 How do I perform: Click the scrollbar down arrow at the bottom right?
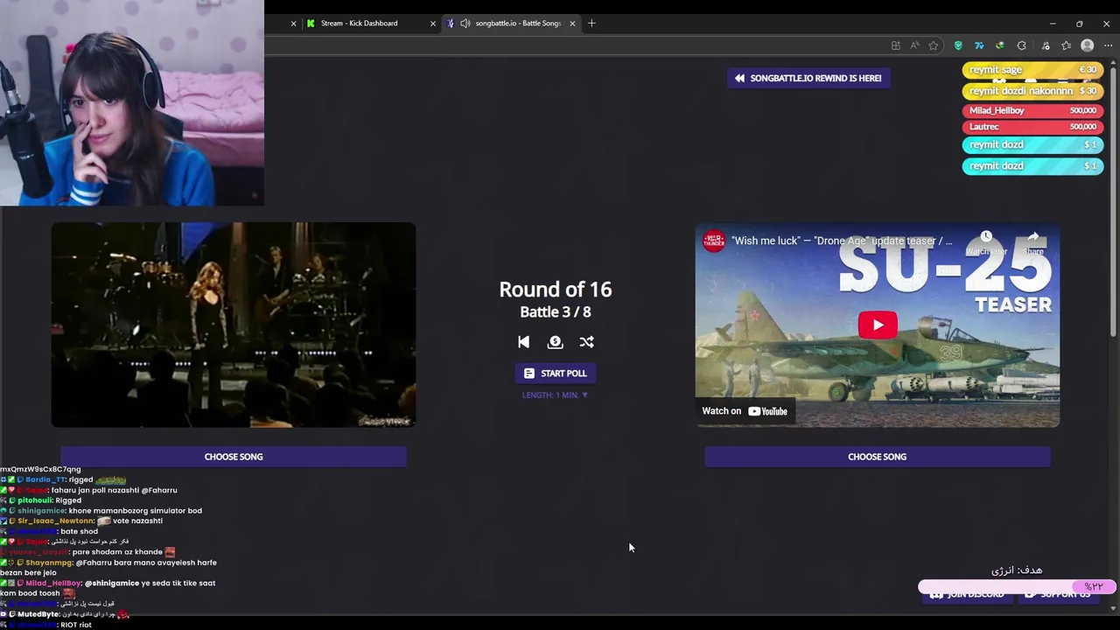pos(1114,608)
